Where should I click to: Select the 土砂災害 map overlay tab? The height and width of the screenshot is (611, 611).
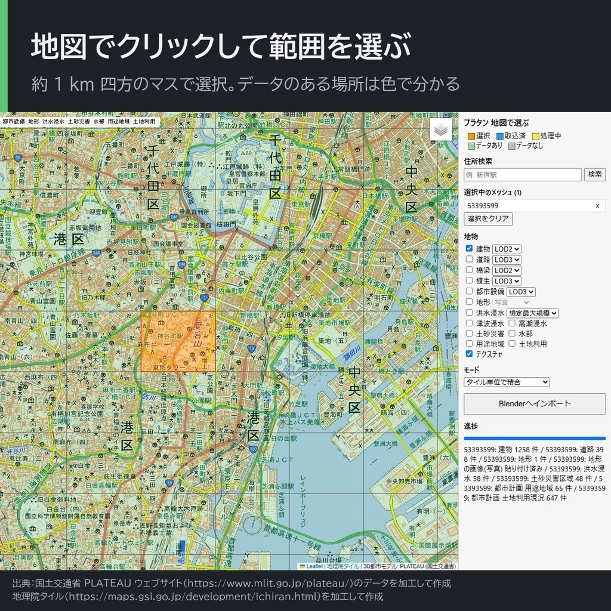[x=79, y=122]
